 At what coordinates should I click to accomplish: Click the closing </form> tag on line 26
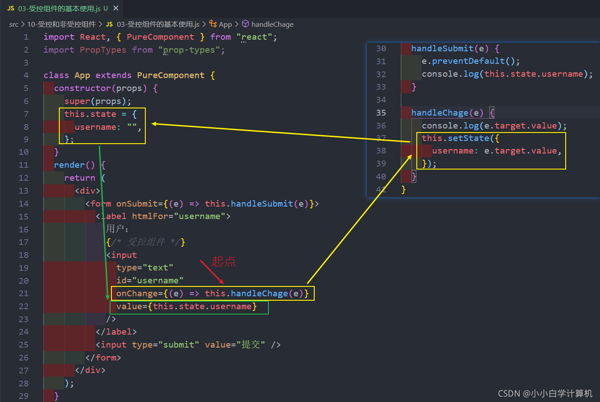[103, 358]
